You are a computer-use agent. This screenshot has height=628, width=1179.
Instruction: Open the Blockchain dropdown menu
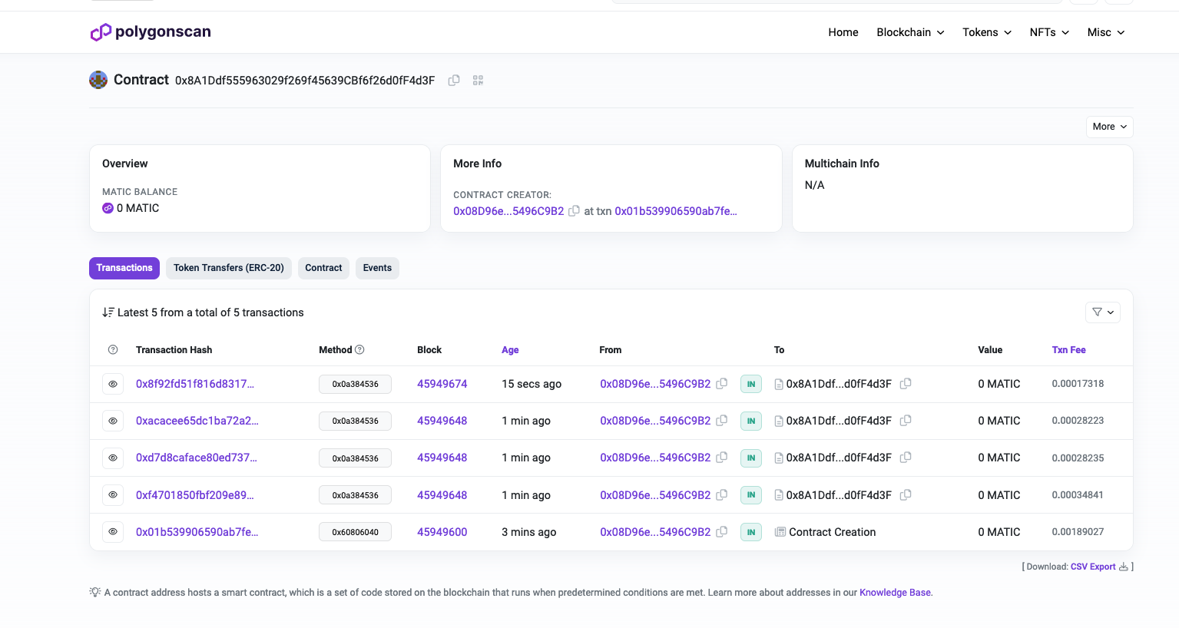click(910, 32)
